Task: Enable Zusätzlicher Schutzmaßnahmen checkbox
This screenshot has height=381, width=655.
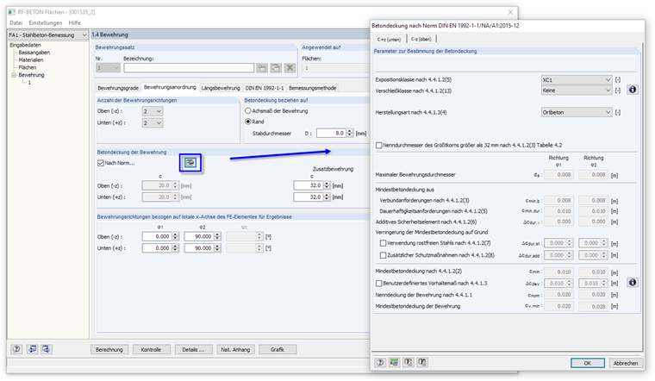Action: click(383, 255)
